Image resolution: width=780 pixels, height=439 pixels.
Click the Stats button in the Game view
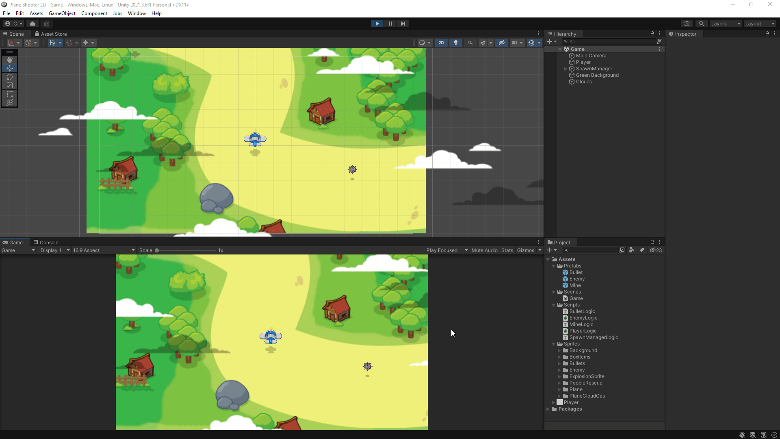(507, 250)
